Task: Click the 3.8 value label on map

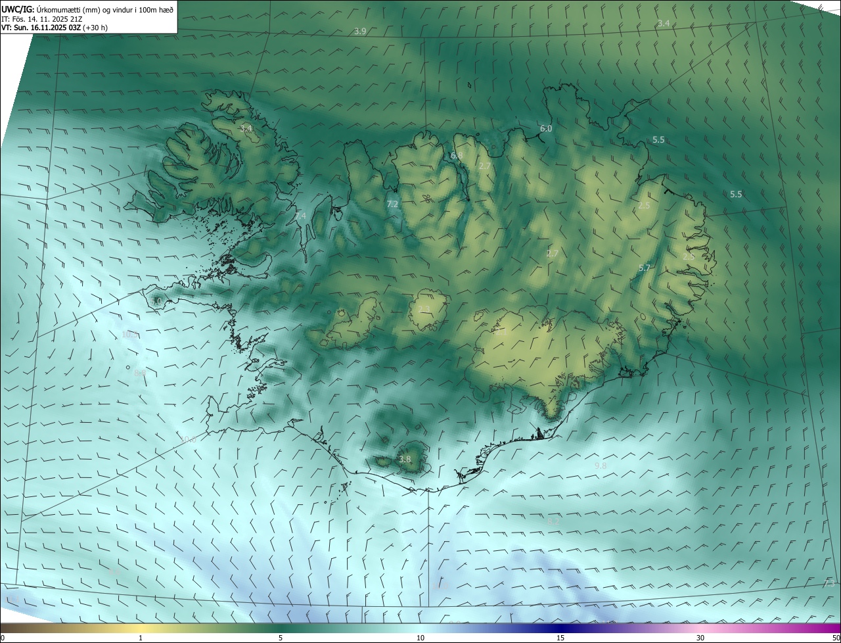Action: (405, 460)
